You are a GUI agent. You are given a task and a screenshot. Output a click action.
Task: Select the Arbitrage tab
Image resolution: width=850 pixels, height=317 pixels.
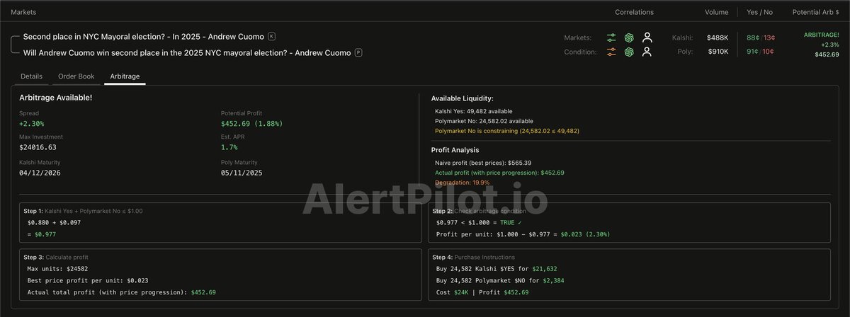click(125, 76)
